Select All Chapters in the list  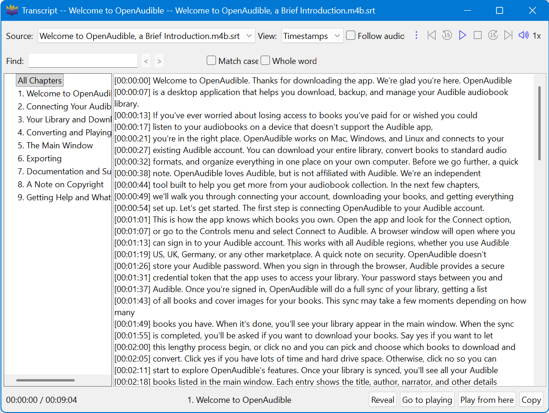[x=40, y=80]
